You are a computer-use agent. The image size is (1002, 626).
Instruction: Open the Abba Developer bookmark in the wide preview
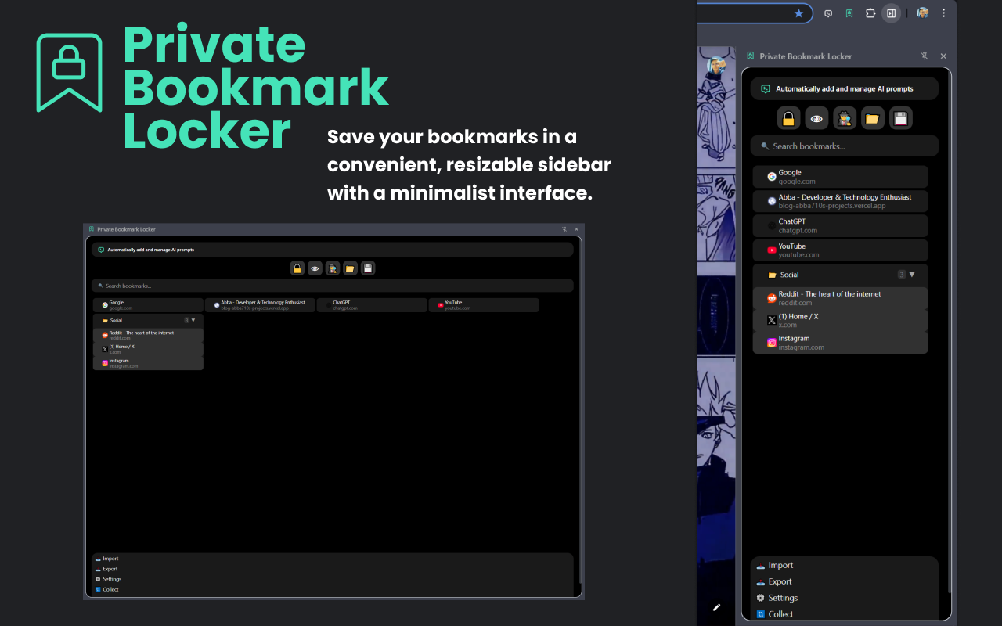(x=260, y=305)
